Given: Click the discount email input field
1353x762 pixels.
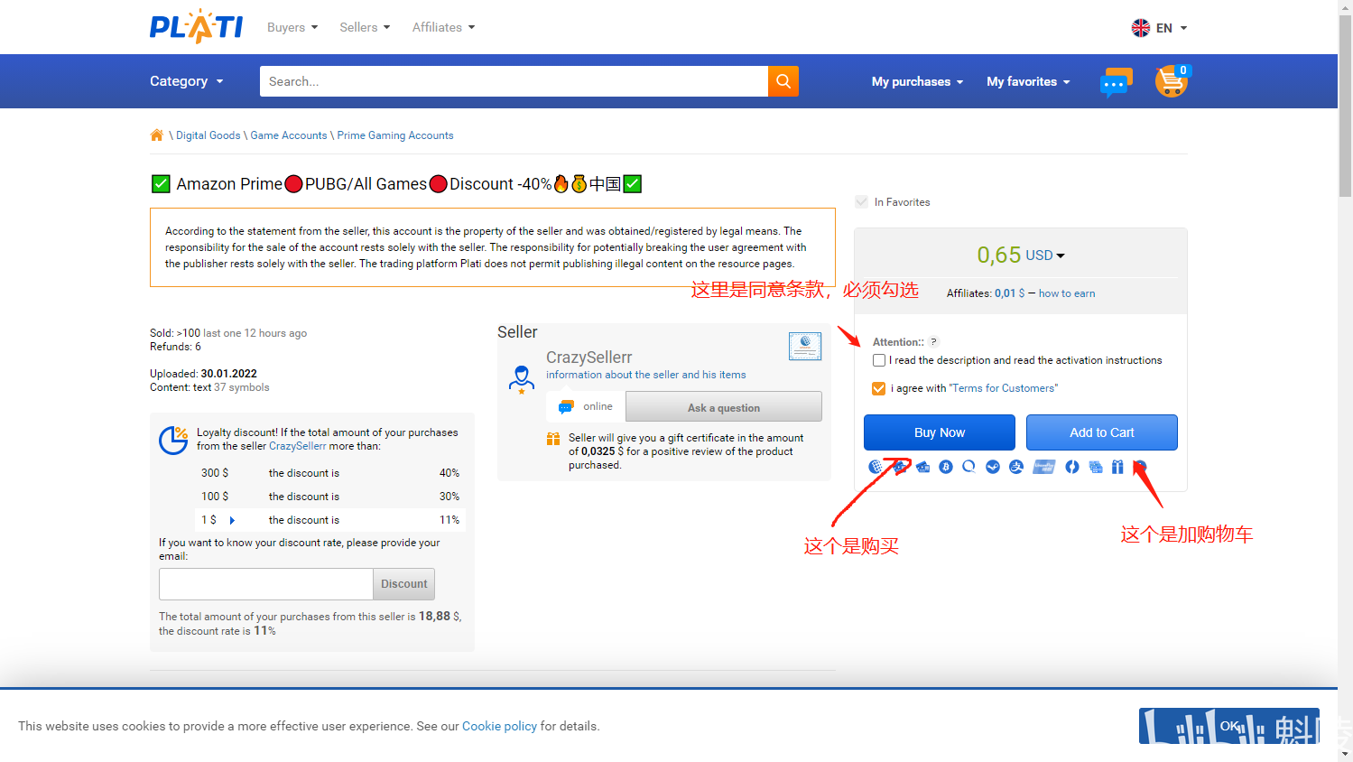Looking at the screenshot, I should [x=266, y=584].
